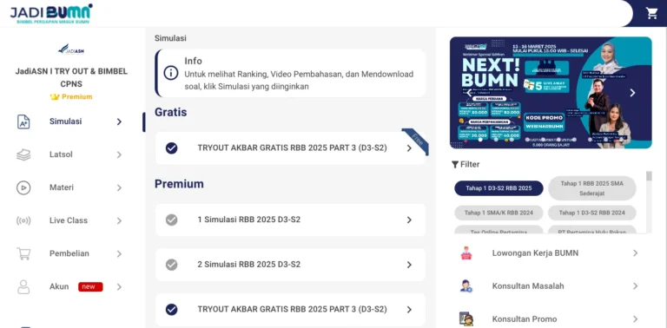Select filter Tes Online Pertamina
Screen dimensions: 667x328
click(x=499, y=230)
